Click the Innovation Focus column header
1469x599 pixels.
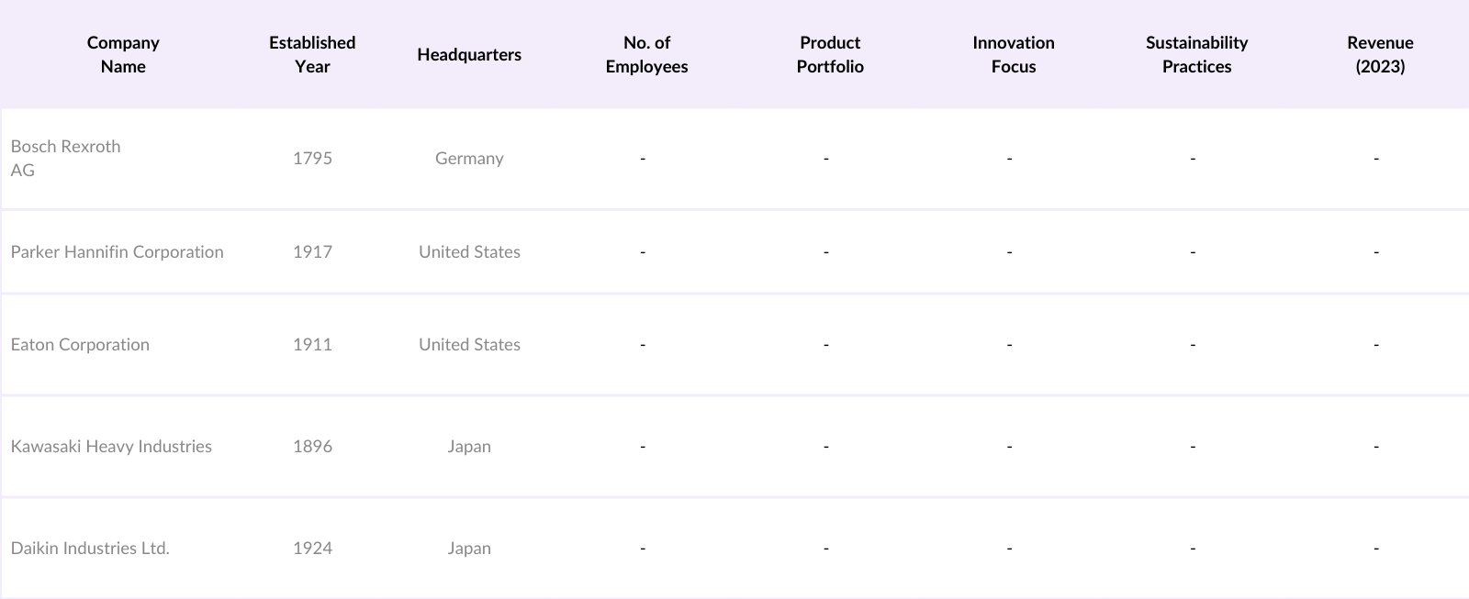pyautogui.click(x=1014, y=54)
